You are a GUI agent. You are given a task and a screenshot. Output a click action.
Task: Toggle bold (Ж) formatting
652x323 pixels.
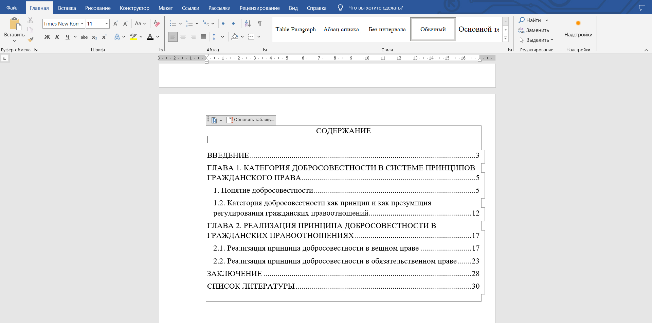coord(47,37)
